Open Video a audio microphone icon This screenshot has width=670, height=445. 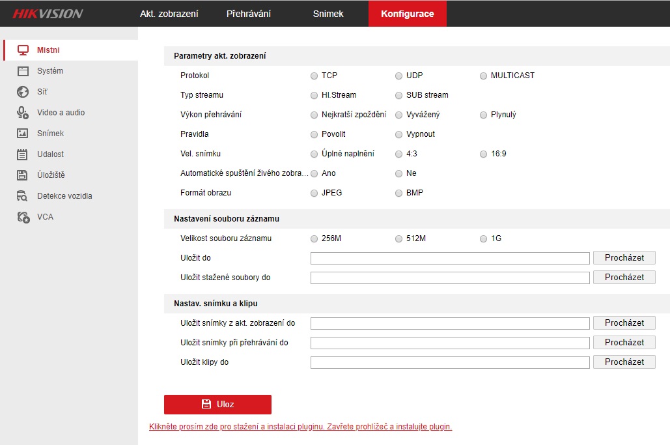[x=23, y=113]
